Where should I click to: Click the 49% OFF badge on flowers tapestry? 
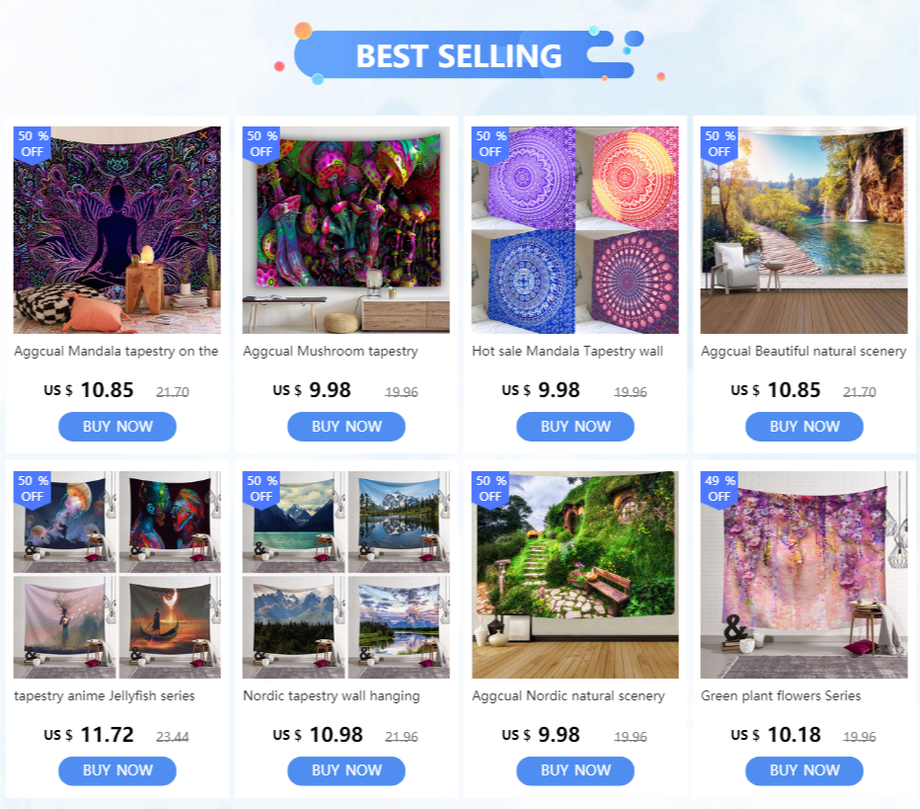pyautogui.click(x=719, y=488)
